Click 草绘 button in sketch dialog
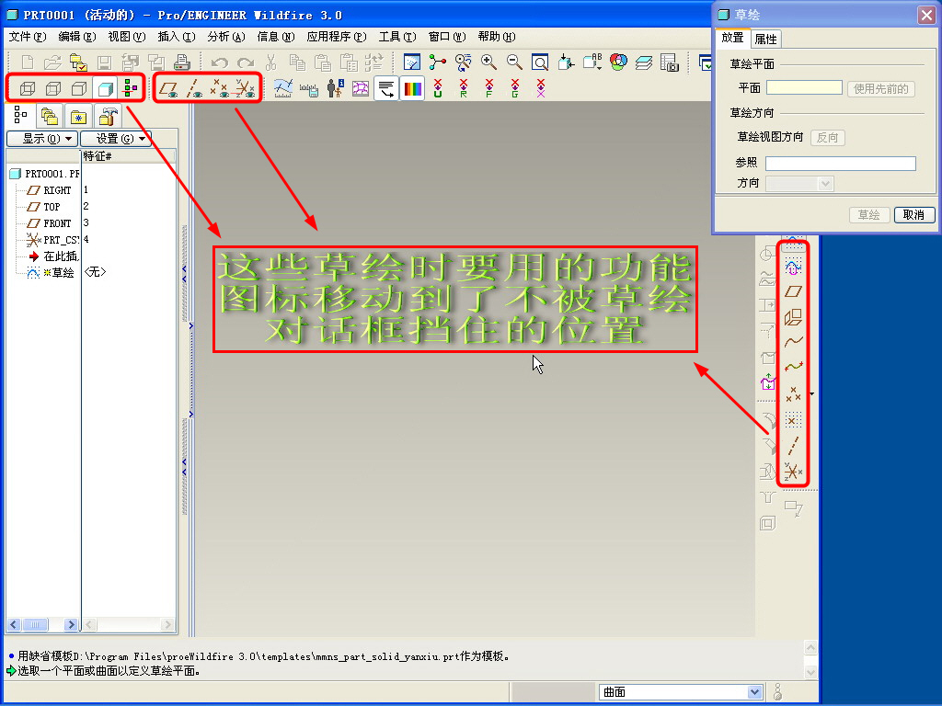 868,215
